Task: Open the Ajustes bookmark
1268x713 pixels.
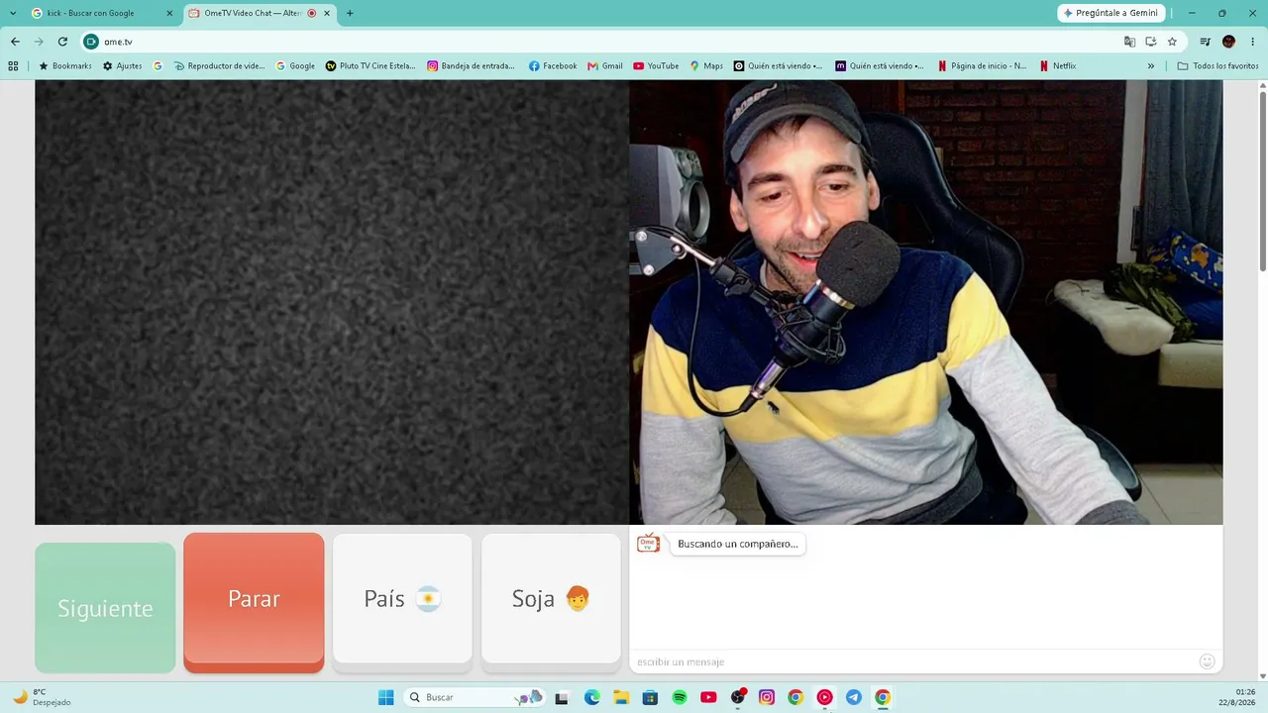Action: tap(123, 66)
